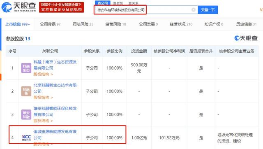Switch to the 上市信息 999+ tab
This screenshot has height=149, width=263.
click(x=18, y=24)
